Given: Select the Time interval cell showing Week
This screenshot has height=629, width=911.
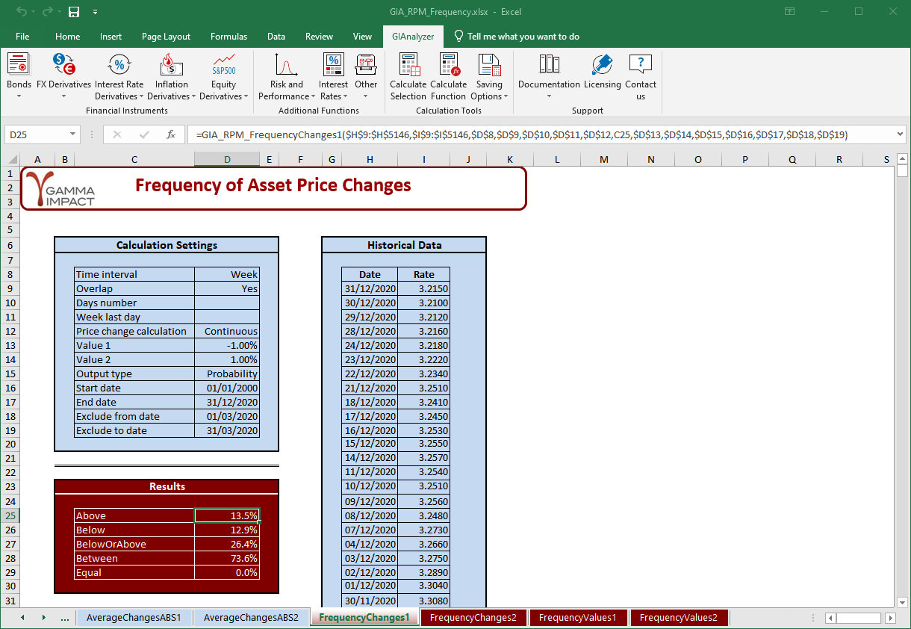Looking at the screenshot, I should pyautogui.click(x=227, y=274).
